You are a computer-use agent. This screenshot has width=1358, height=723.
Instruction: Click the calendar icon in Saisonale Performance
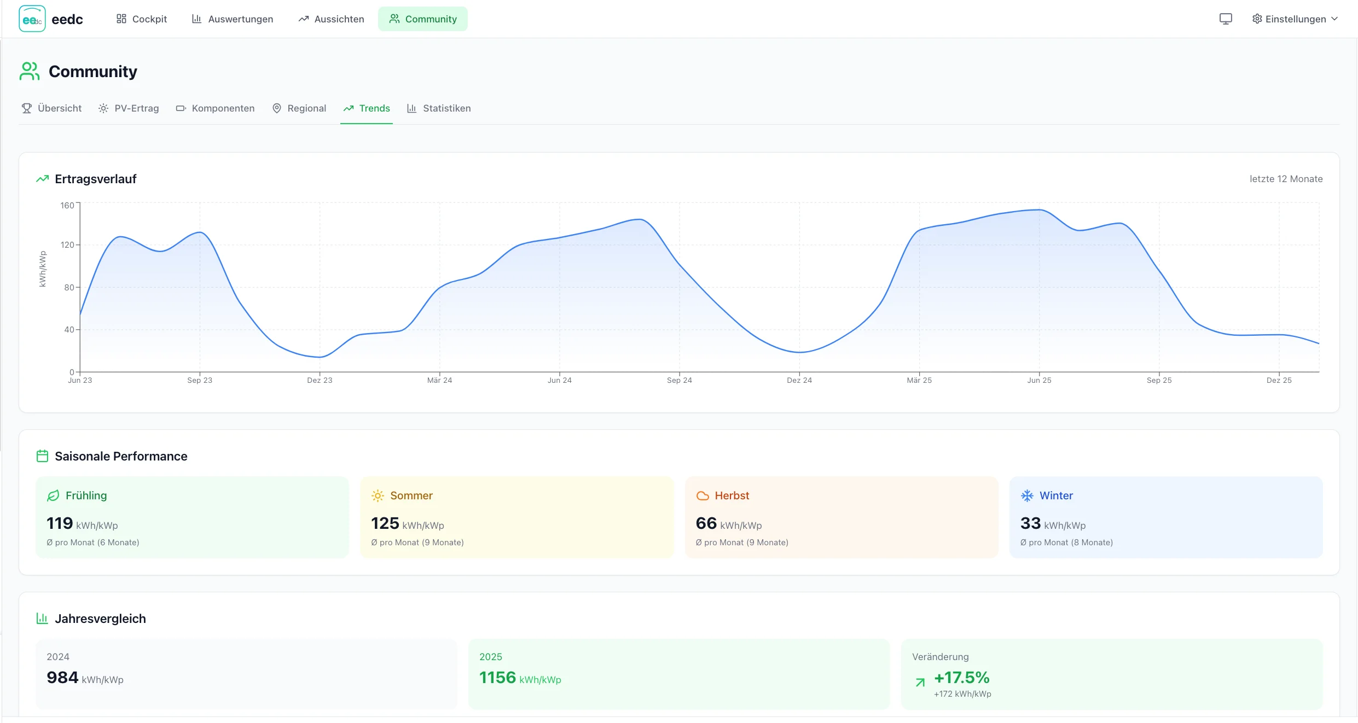[42, 456]
